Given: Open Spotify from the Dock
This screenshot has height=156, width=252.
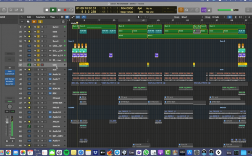Looking at the screenshot, I should (x=66, y=152).
